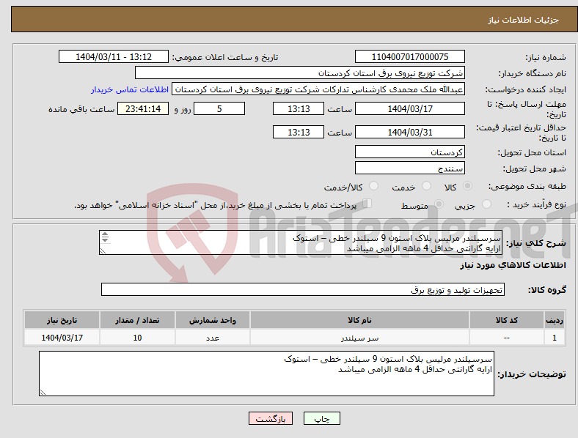
Task: Click the need date cell 1404/03/17
Action: 62,338
